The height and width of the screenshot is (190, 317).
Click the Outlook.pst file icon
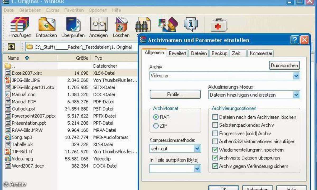(8, 109)
